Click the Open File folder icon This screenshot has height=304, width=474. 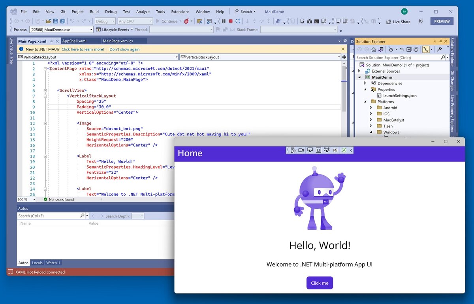coord(49,21)
